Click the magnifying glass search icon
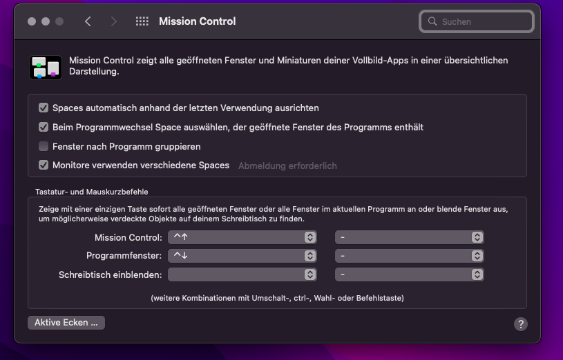This screenshot has height=360, width=563. (x=432, y=21)
